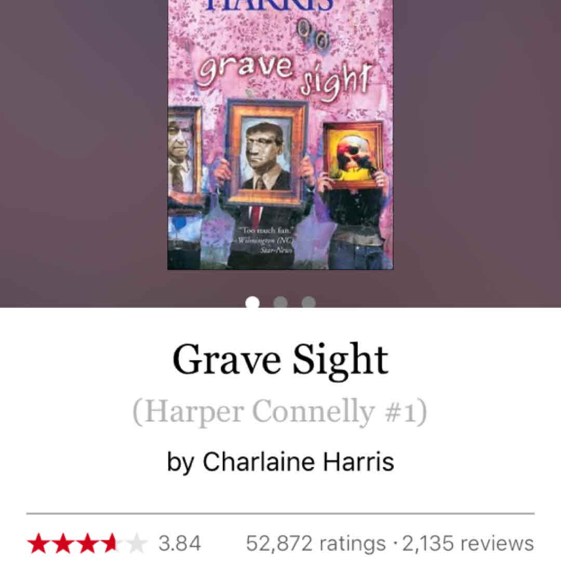This screenshot has height=561, width=561.
Task: Tap the 'Too much fun' cover quote
Action: (x=265, y=239)
